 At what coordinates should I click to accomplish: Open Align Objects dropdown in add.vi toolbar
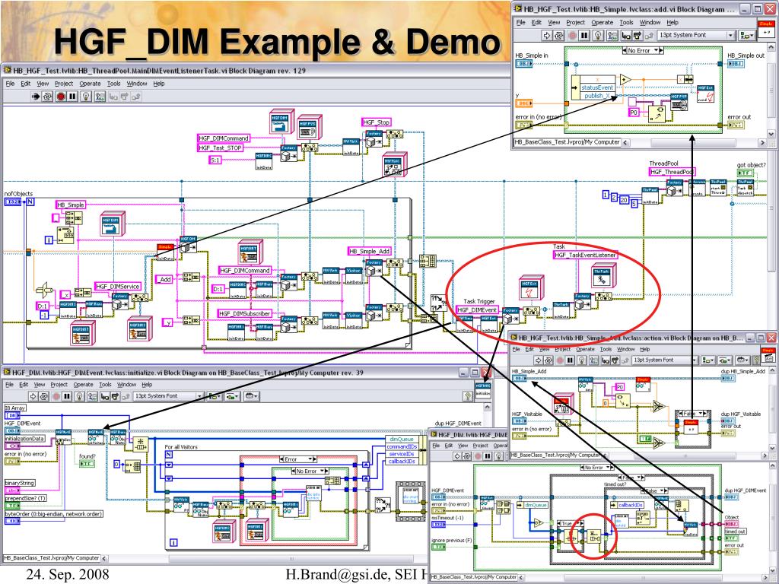pos(746,35)
